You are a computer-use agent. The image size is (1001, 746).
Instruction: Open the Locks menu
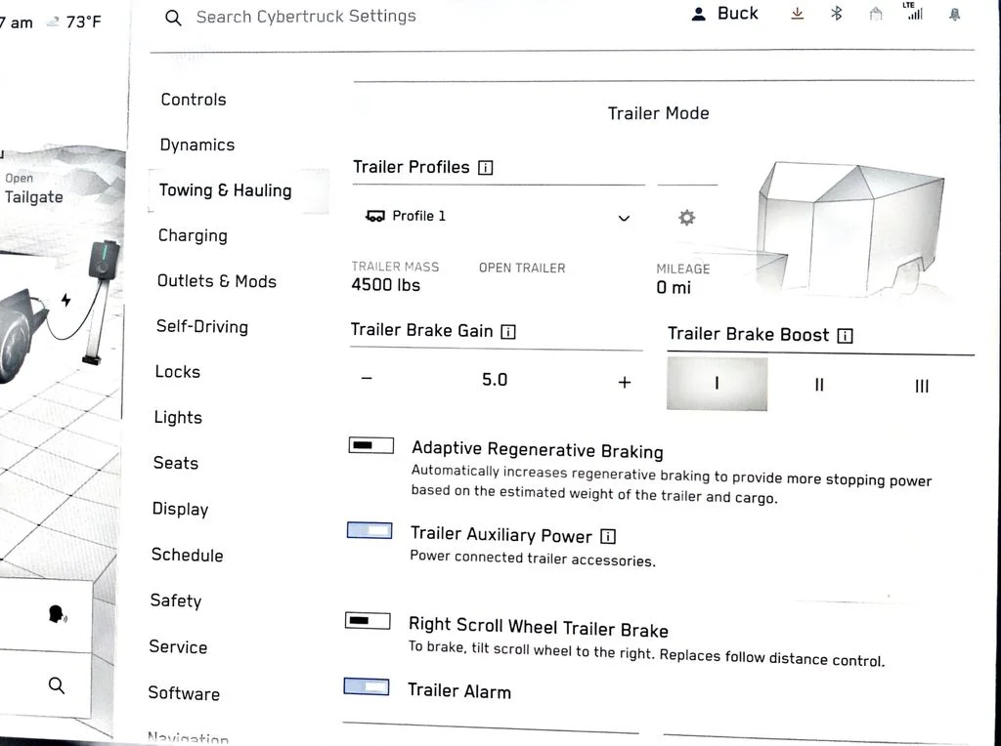[x=178, y=372]
